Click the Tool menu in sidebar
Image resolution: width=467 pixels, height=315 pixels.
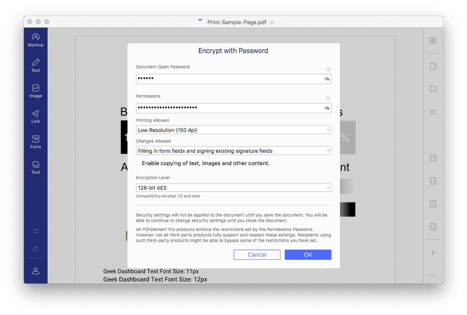pos(36,167)
